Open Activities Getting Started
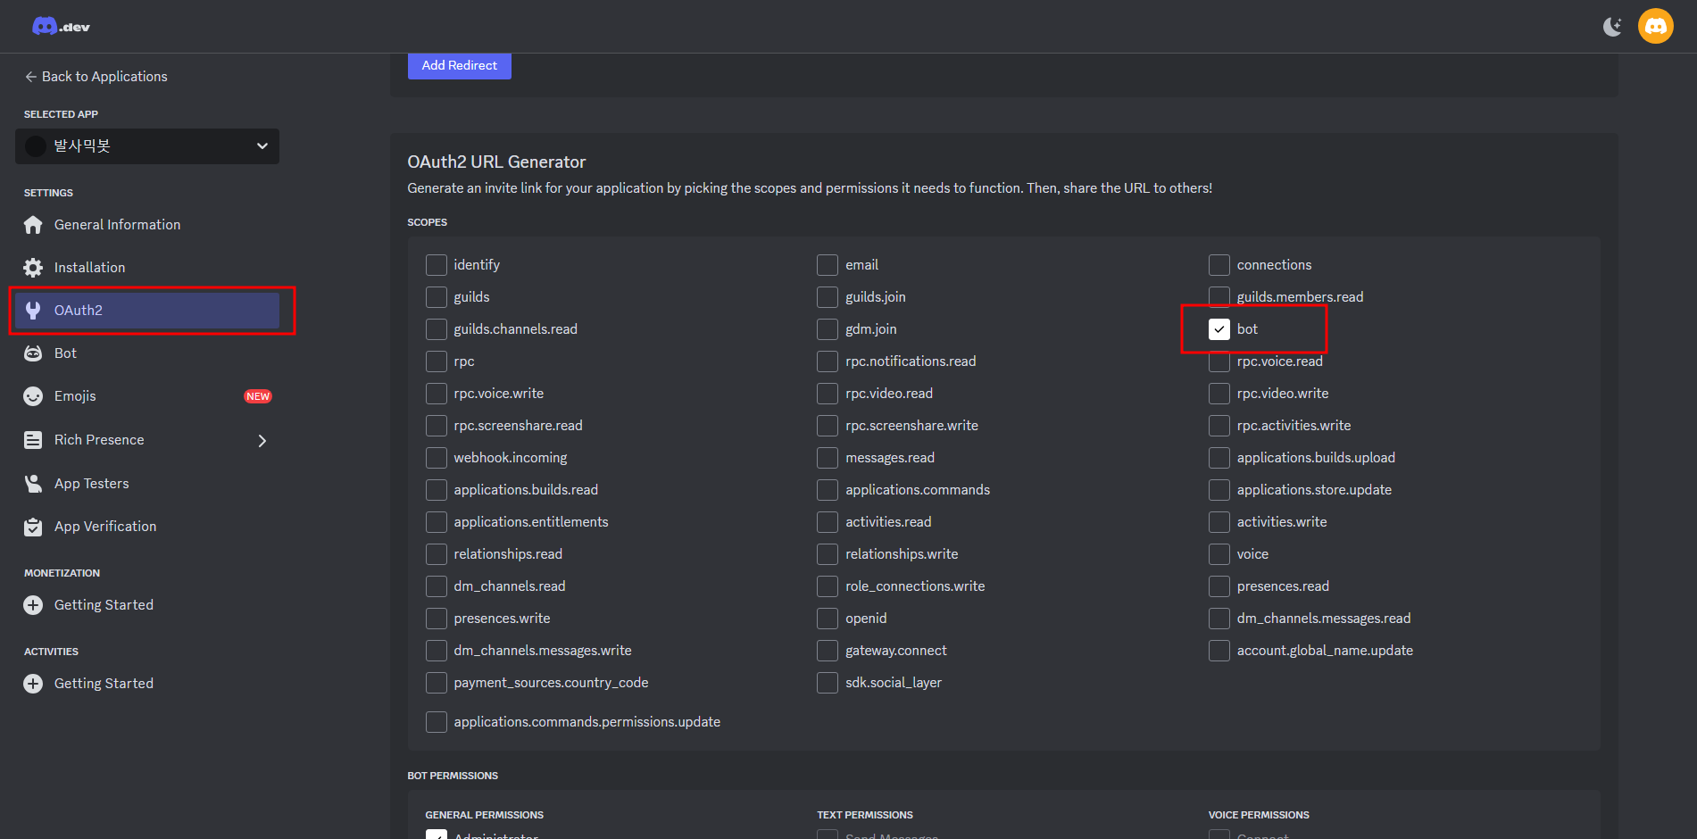The image size is (1697, 839). pos(147,684)
